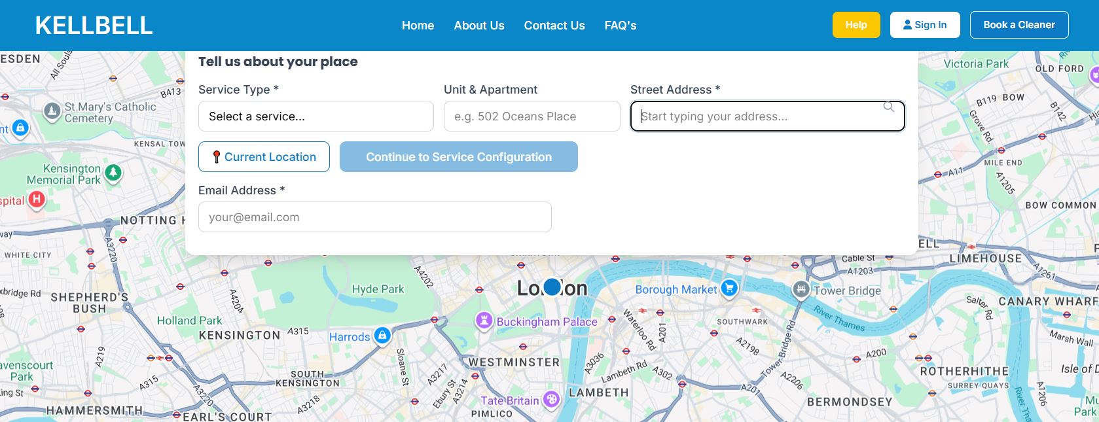
Task: Select the Borough Market shopping pin
Action: tap(729, 288)
